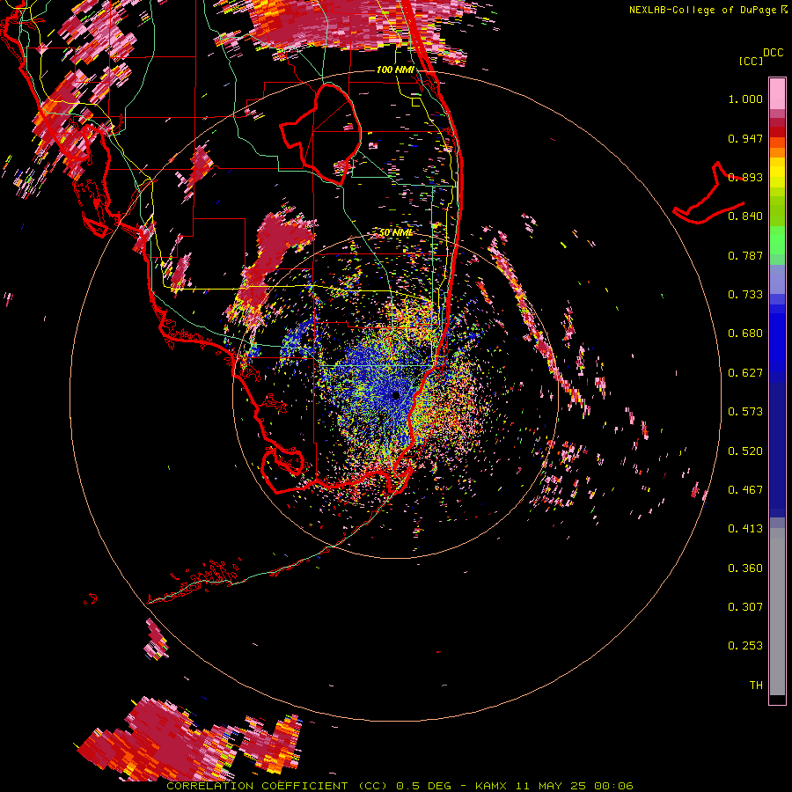This screenshot has width=792, height=792.
Task: Select the bright green swatch on the scale
Action: pos(777,240)
